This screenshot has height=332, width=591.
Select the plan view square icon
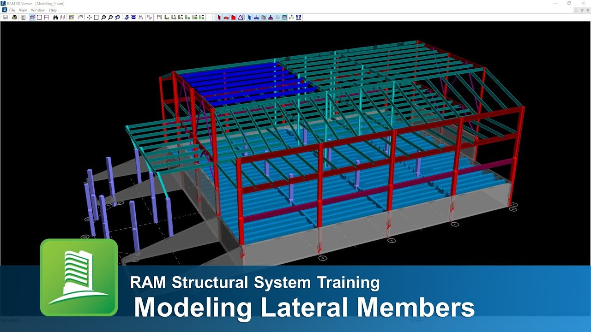point(39,18)
